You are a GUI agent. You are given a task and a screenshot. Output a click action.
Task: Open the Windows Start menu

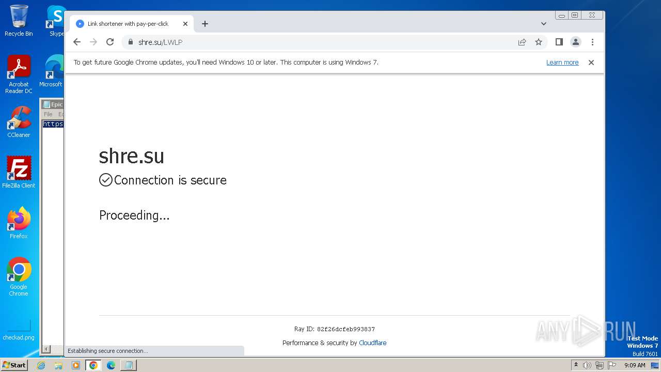point(14,365)
